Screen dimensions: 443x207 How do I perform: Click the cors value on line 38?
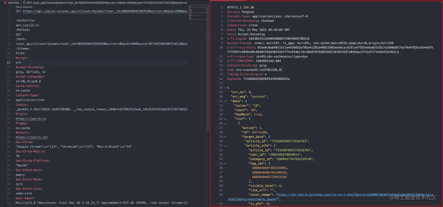coord(19,184)
